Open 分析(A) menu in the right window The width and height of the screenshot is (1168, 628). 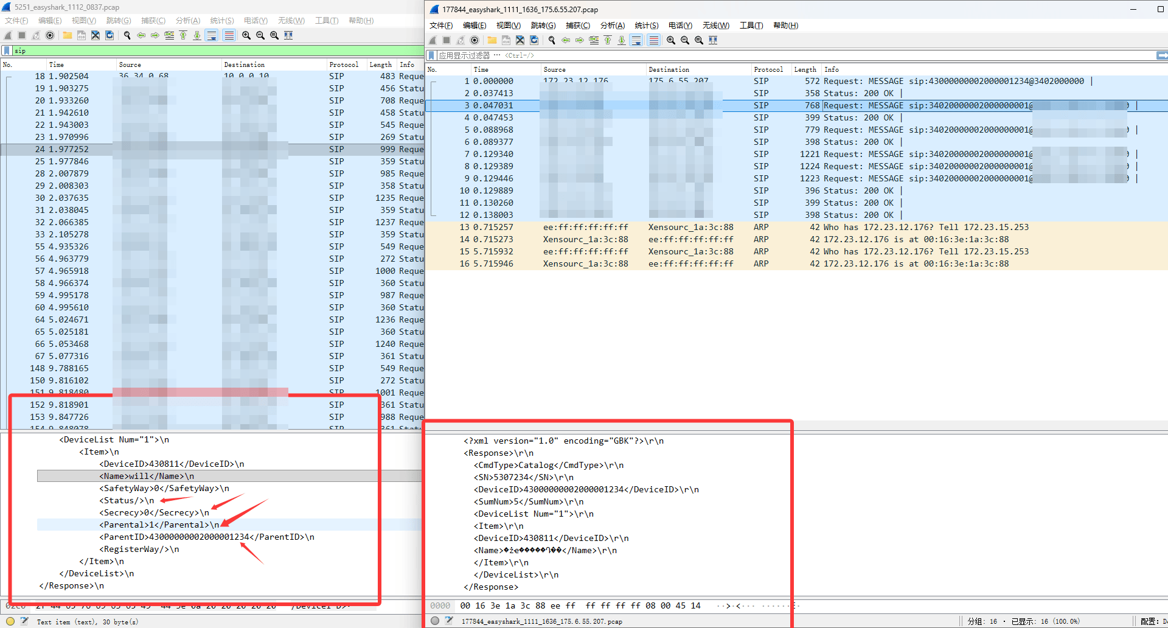(x=612, y=26)
